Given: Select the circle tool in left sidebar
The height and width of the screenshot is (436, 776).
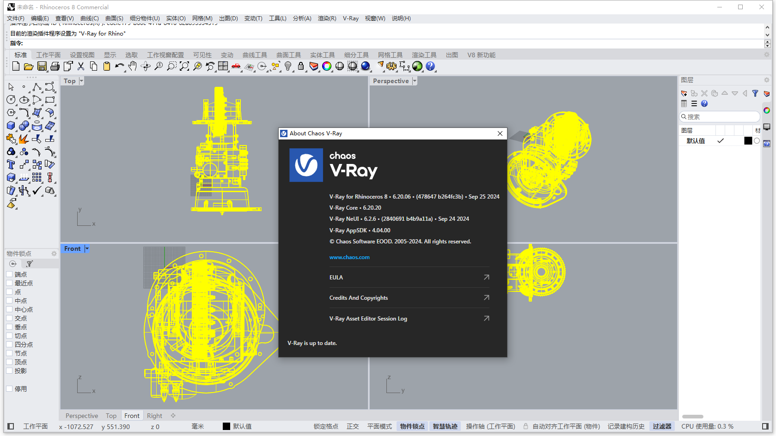Looking at the screenshot, I should pos(11,99).
